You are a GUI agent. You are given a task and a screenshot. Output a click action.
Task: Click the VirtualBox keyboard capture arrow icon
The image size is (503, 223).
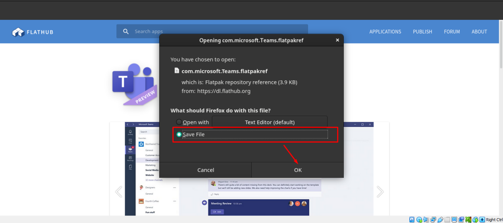tap(482, 219)
